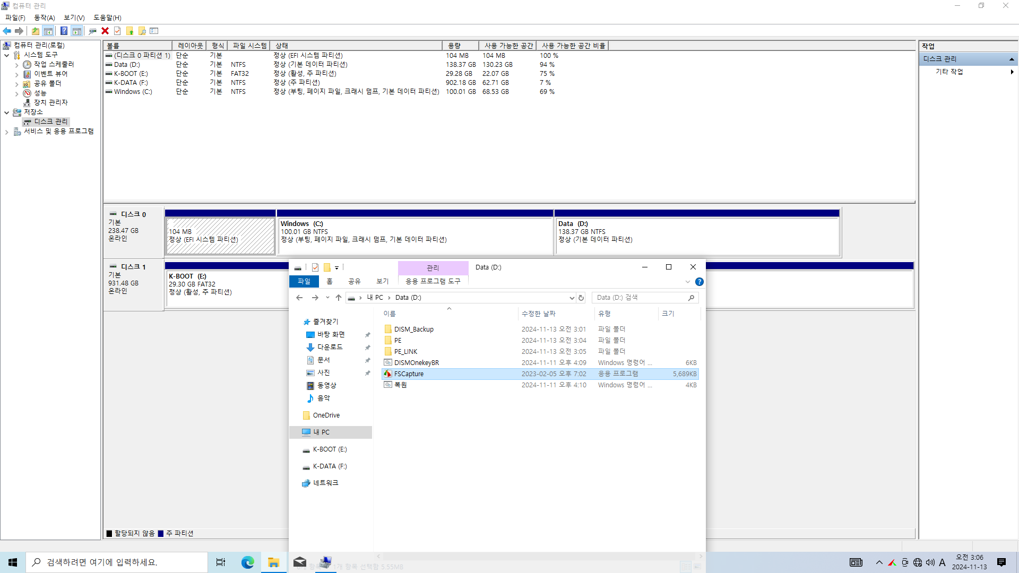Refresh the Data (D:) folder view
Image resolution: width=1019 pixels, height=573 pixels.
pos(581,298)
